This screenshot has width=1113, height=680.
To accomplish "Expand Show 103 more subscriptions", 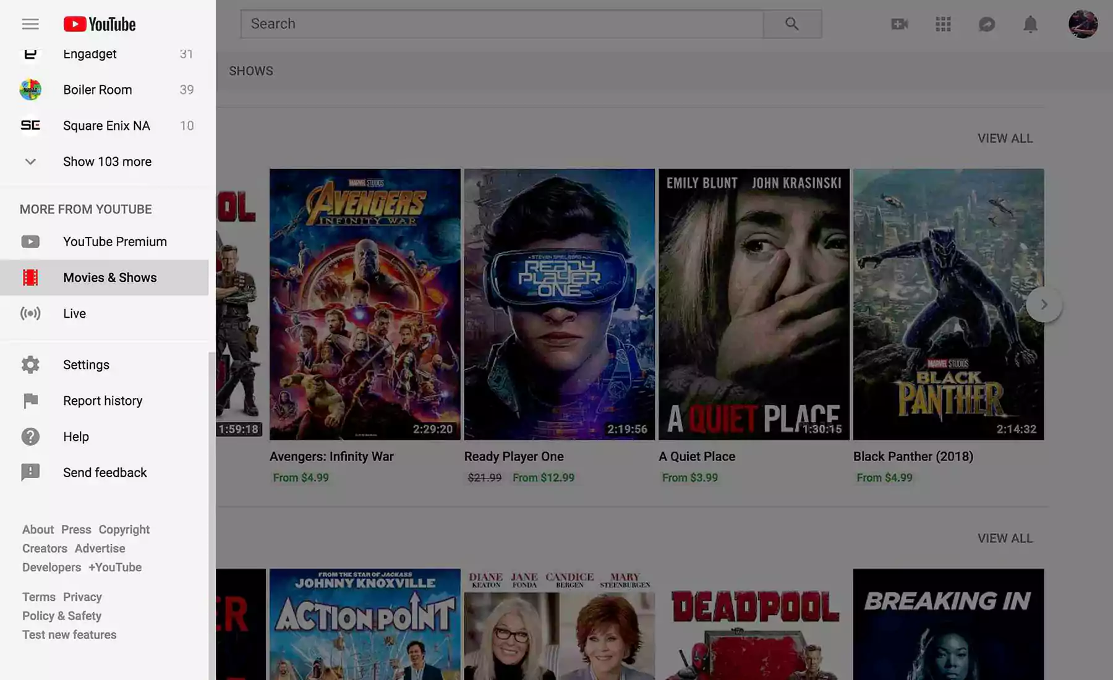I will tap(107, 162).
